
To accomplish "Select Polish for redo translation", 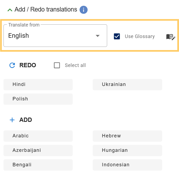I will pyautogui.click(x=38, y=99).
